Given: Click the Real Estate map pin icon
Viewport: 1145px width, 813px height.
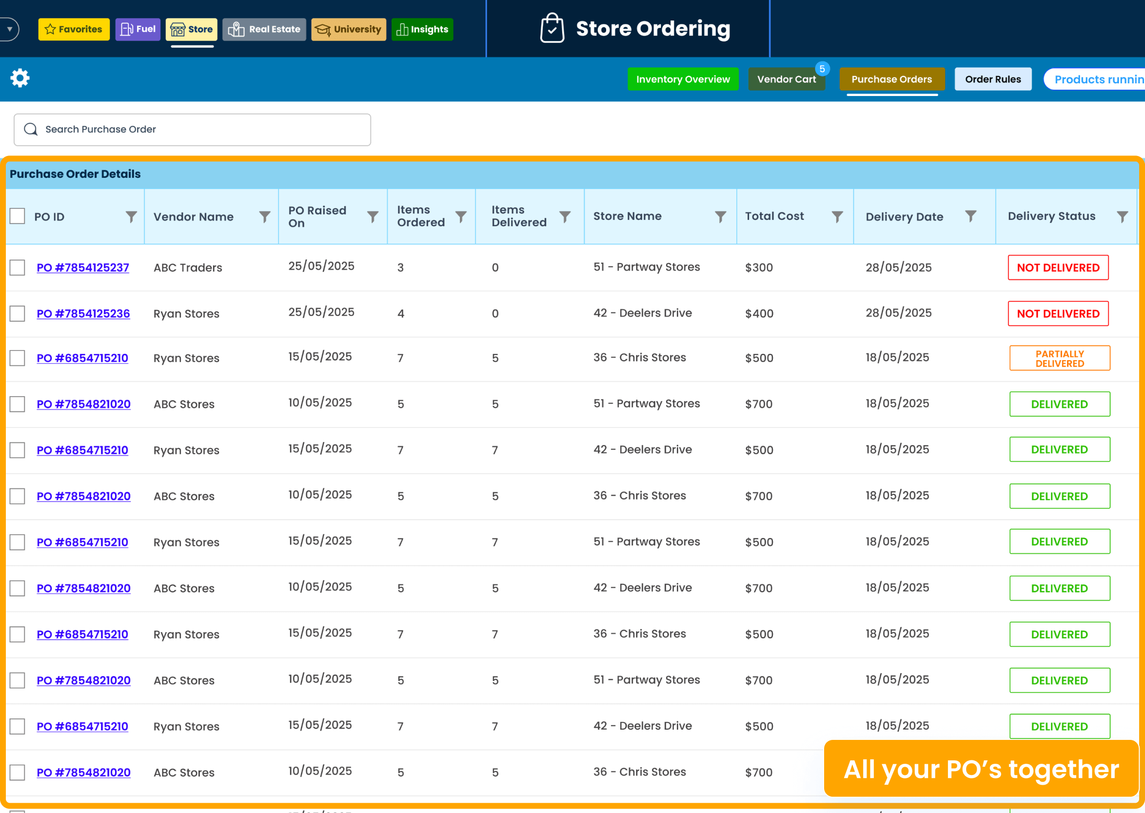Looking at the screenshot, I should [x=236, y=29].
